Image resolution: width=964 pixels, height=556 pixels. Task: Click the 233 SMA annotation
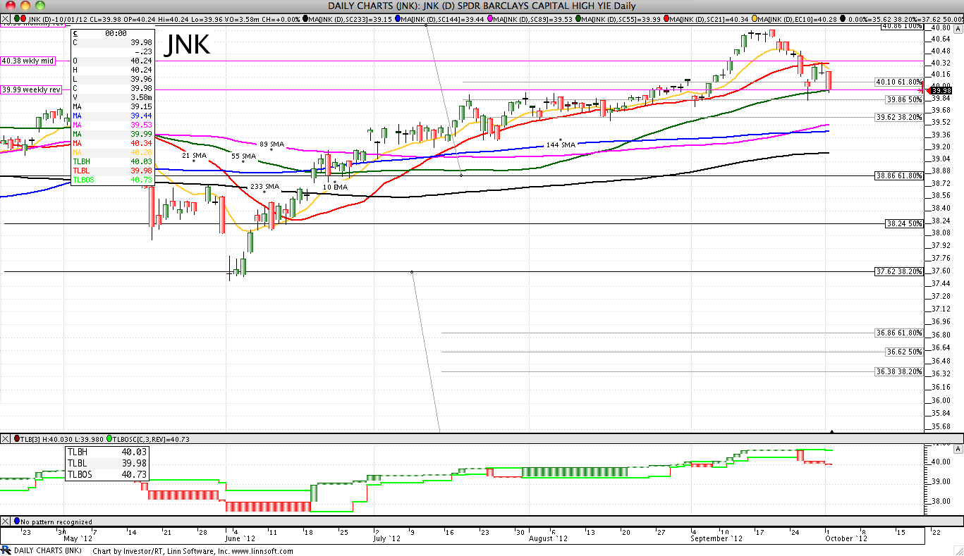(265, 187)
